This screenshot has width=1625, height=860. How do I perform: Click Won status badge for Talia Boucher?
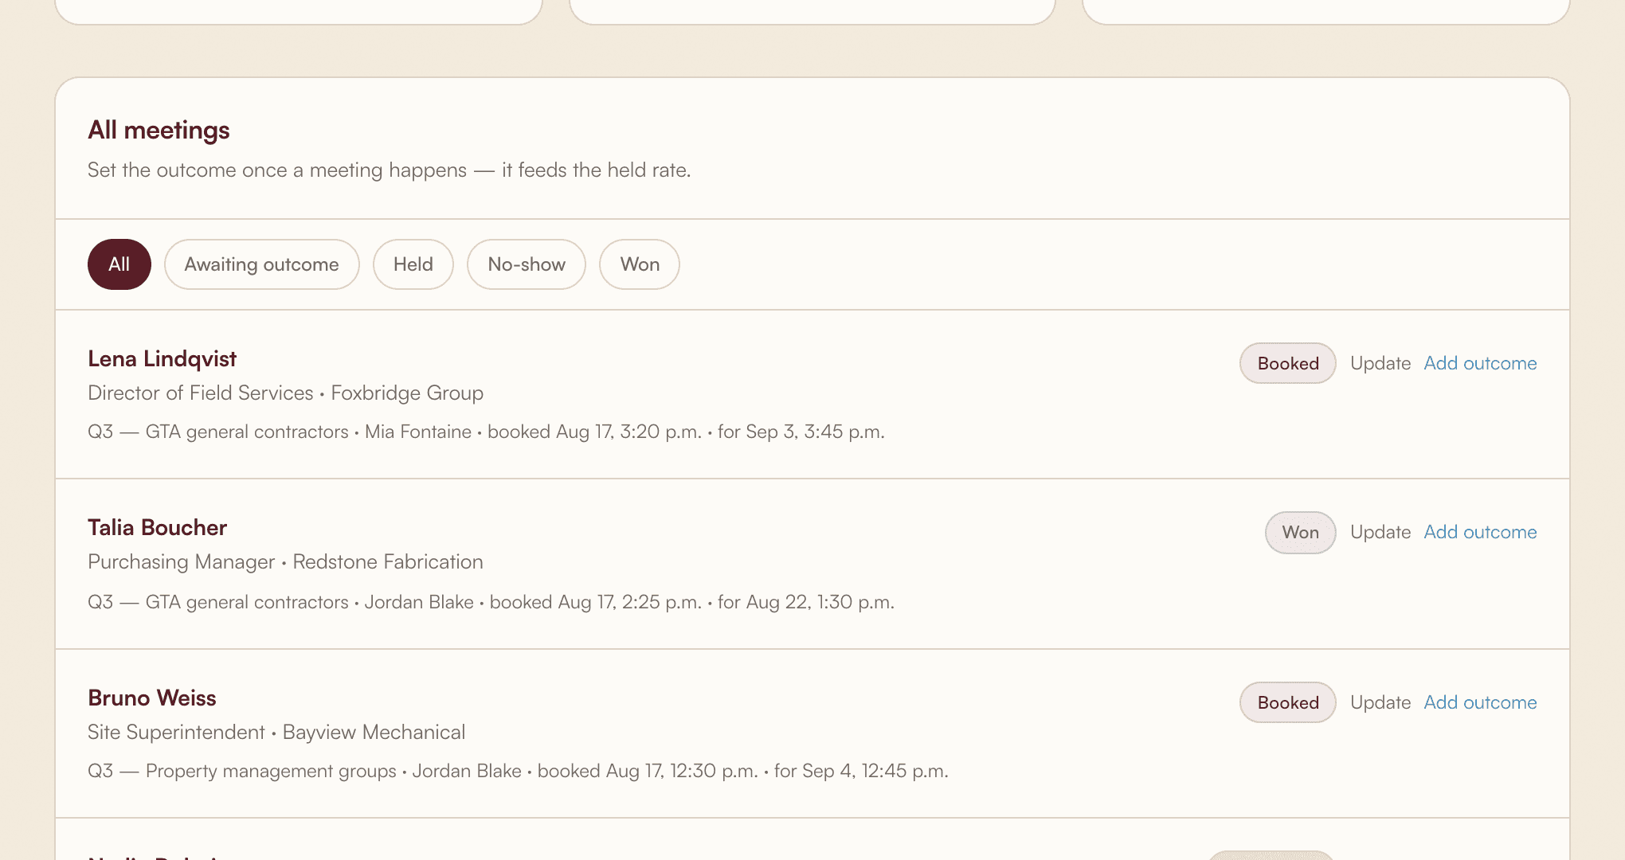click(1300, 532)
